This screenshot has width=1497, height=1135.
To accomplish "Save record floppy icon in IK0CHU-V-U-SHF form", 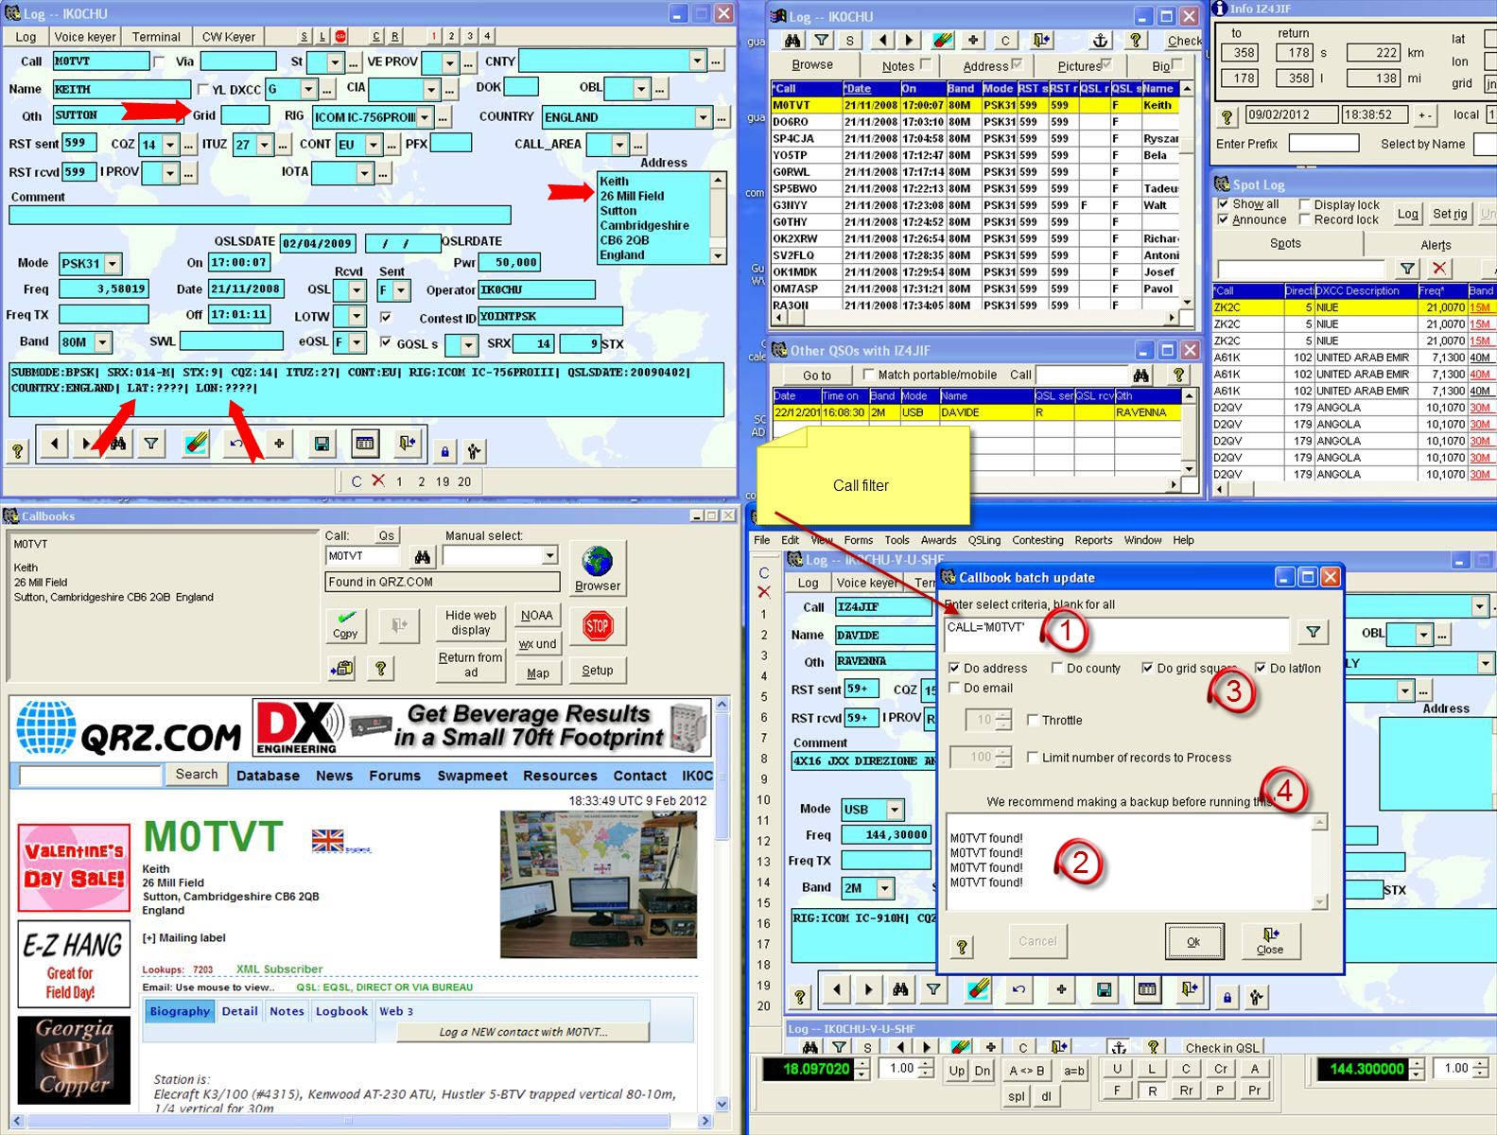I will 1104,990.
